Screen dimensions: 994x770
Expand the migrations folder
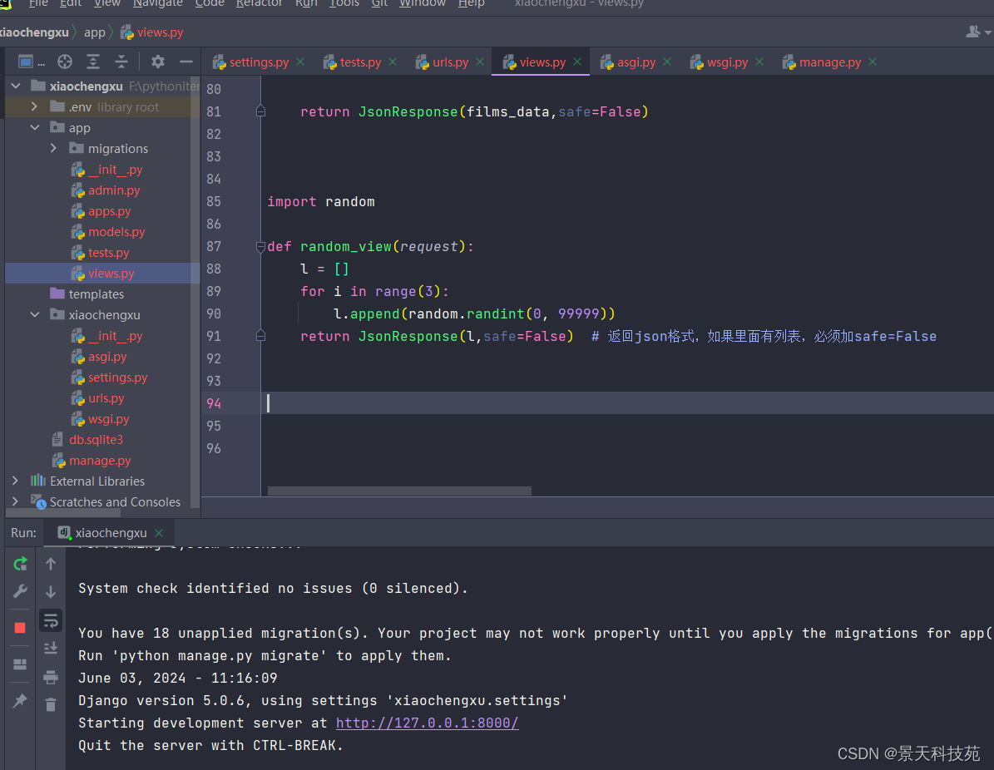(54, 148)
